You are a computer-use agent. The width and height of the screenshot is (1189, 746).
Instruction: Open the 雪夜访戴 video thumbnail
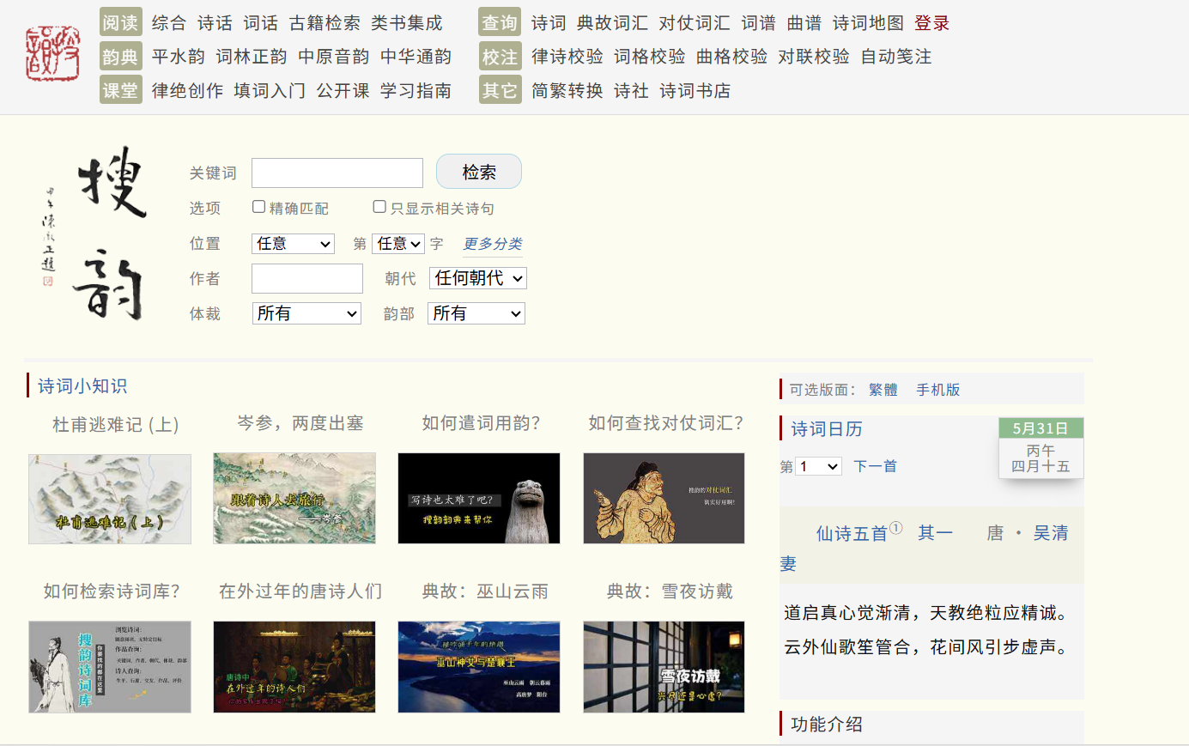point(664,667)
